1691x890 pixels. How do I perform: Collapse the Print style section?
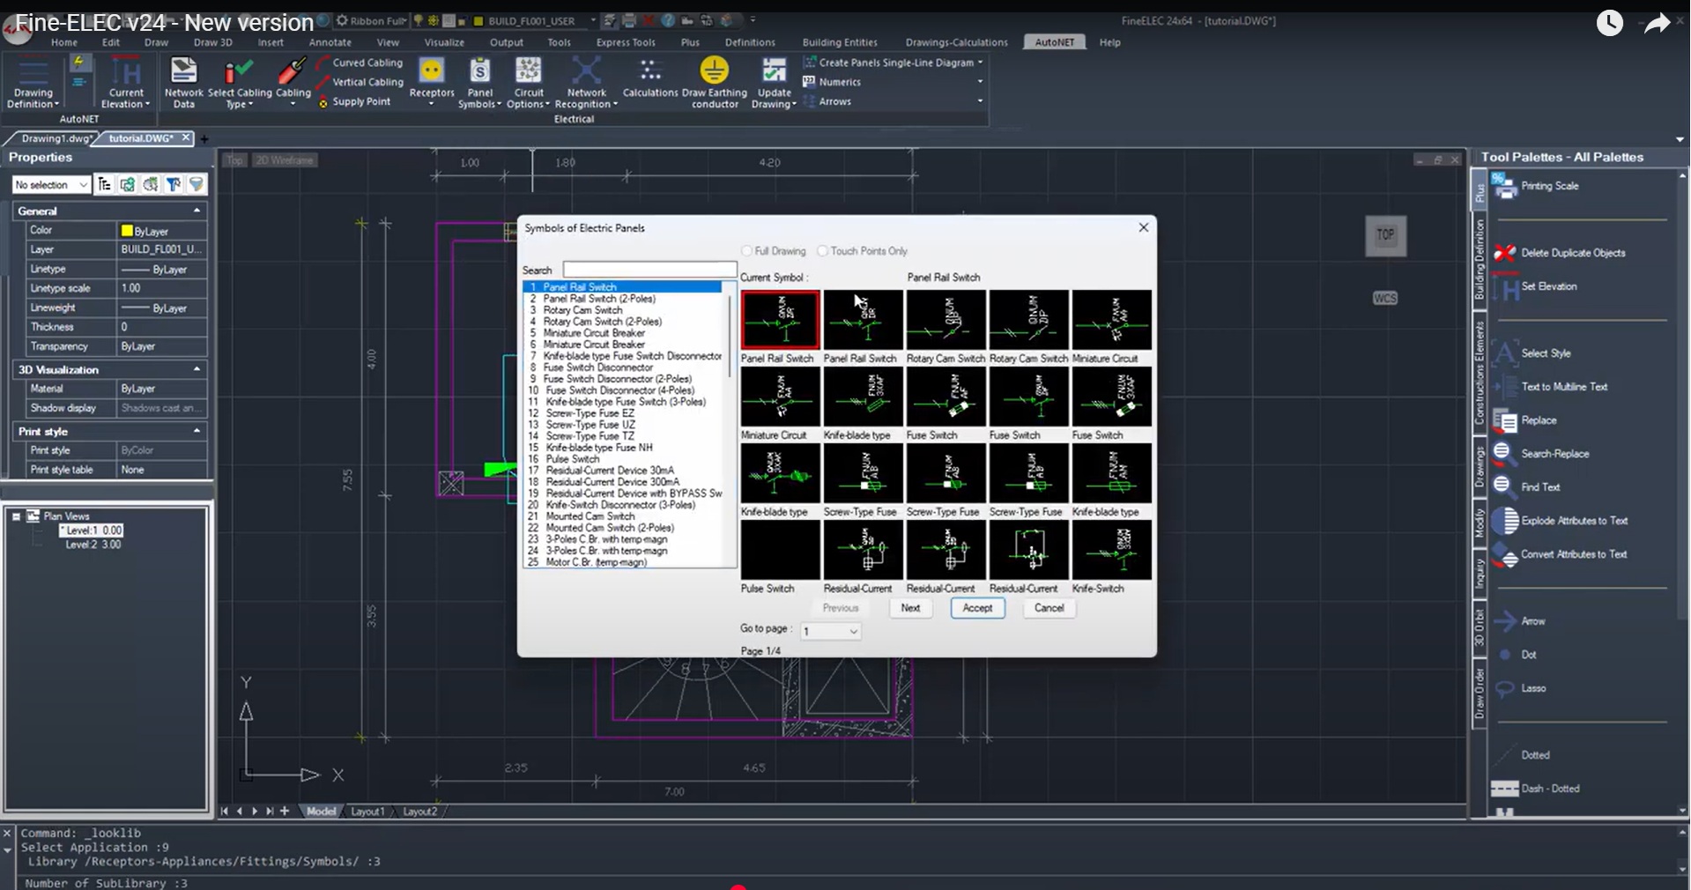coord(197,431)
